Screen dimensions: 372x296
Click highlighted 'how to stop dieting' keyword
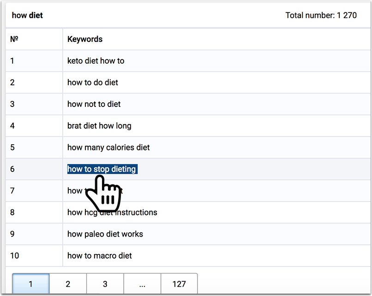click(102, 169)
